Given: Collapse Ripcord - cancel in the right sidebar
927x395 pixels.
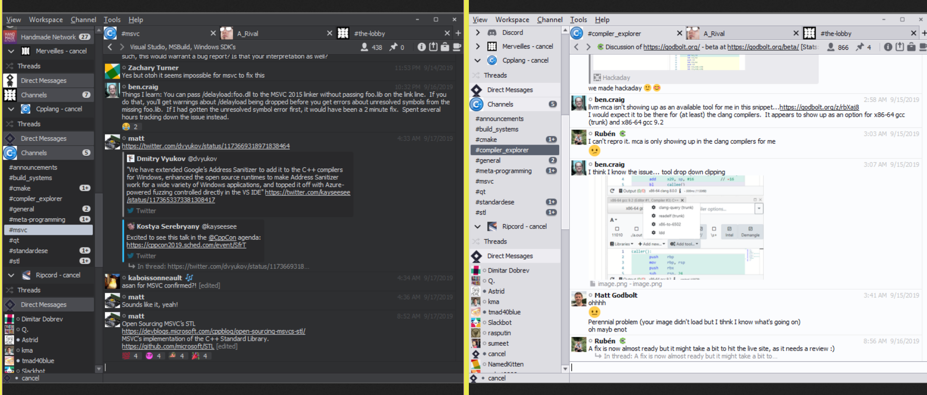Looking at the screenshot, I should [x=478, y=226].
